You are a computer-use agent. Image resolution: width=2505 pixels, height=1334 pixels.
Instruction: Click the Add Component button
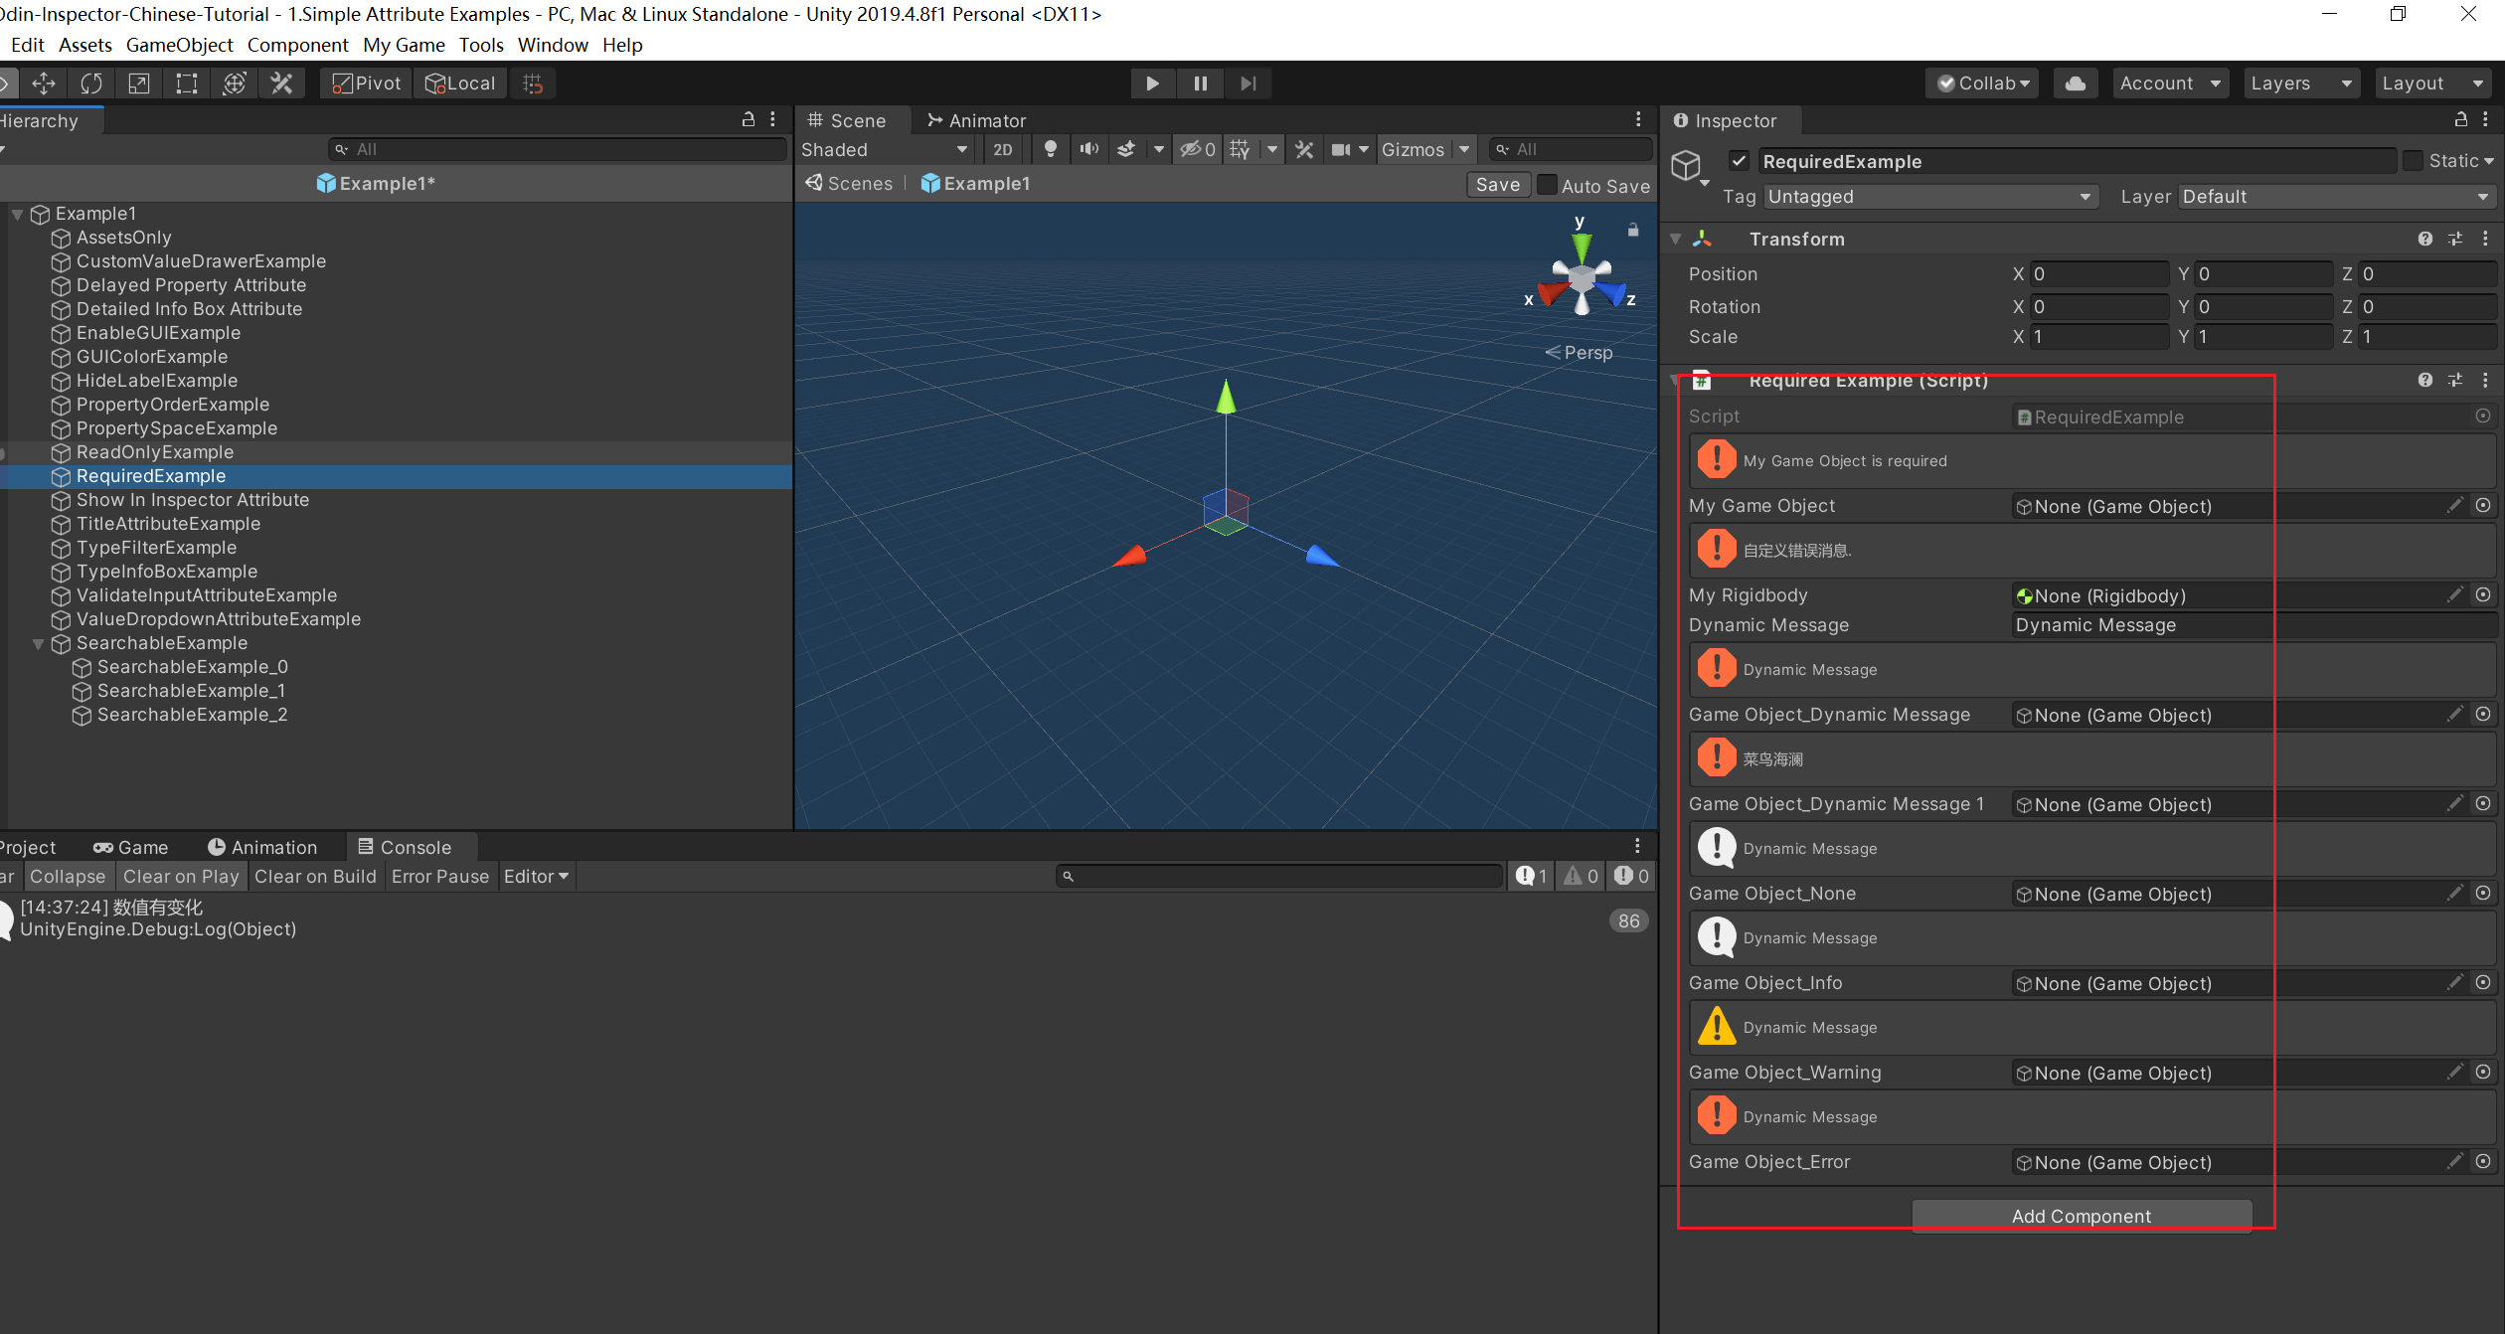tap(2082, 1216)
